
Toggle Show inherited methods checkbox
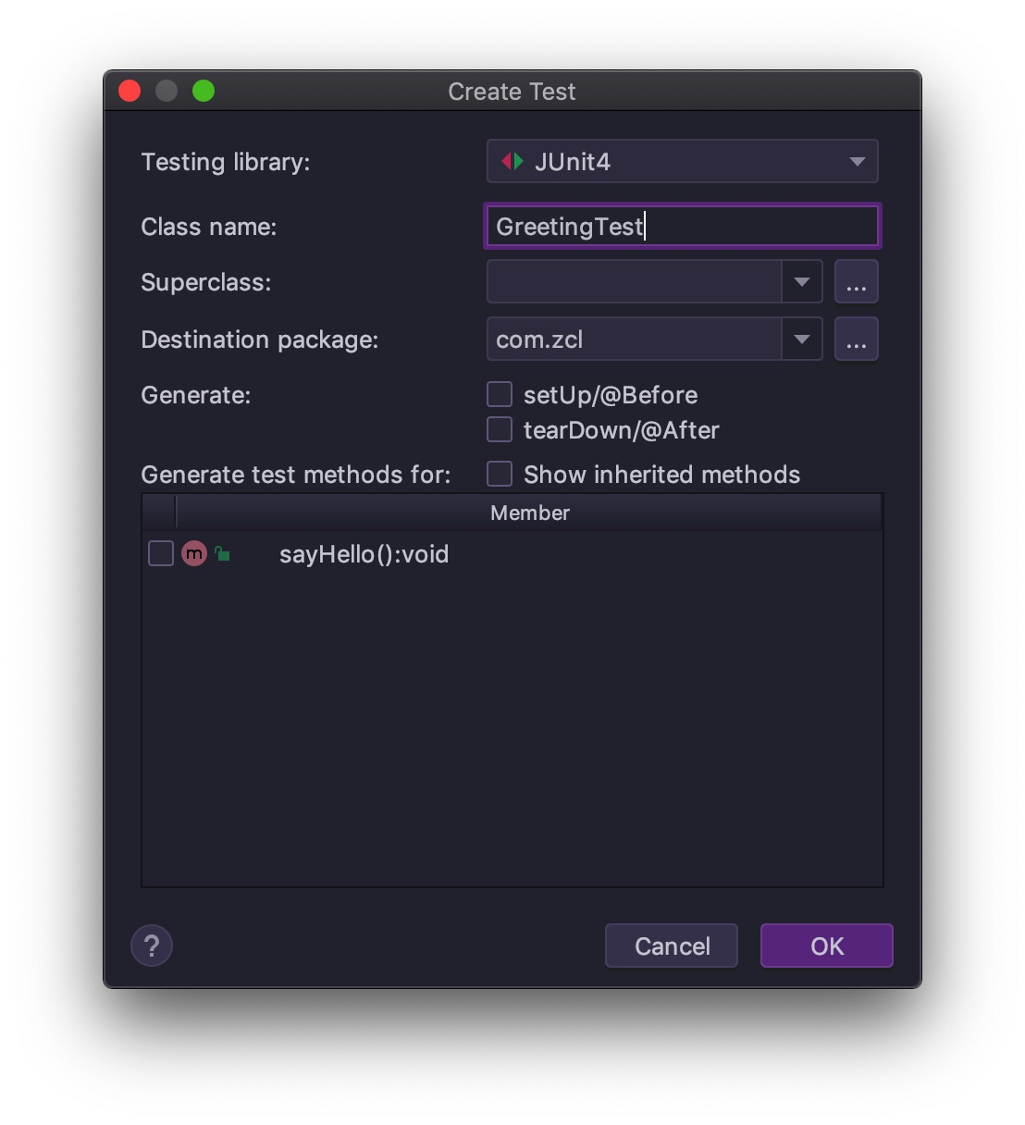(x=500, y=475)
